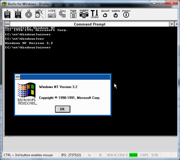The image size is (180, 160).
Task: Close the Bochs for Windows window
Action: (x=172, y=3)
